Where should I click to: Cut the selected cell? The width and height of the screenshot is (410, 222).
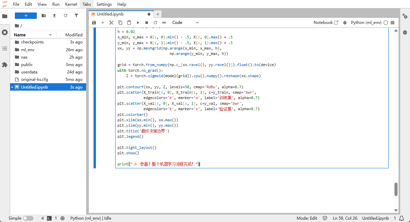click(111, 23)
